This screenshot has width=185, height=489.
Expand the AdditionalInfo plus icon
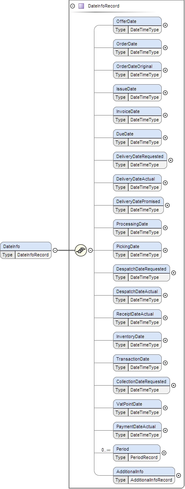[x=178, y=475]
